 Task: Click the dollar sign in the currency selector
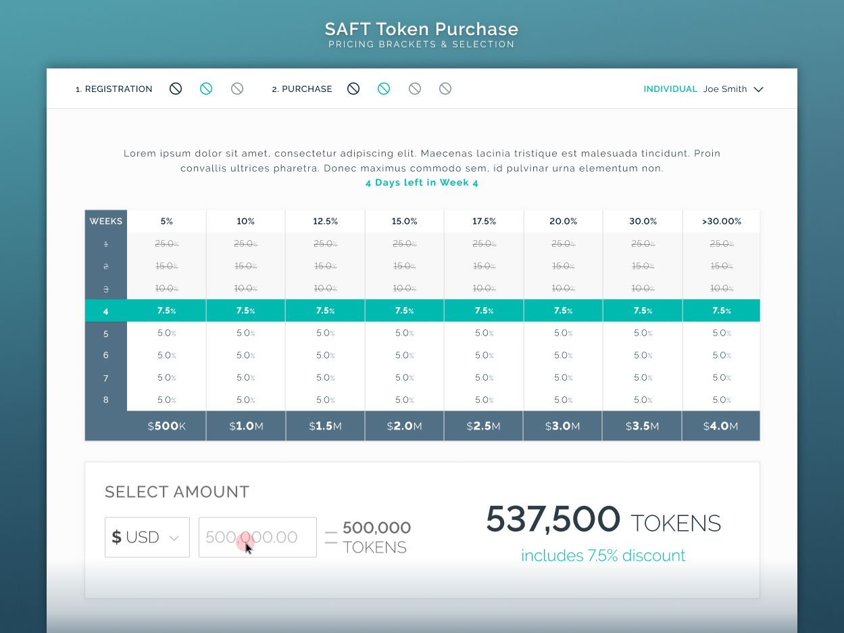point(116,537)
